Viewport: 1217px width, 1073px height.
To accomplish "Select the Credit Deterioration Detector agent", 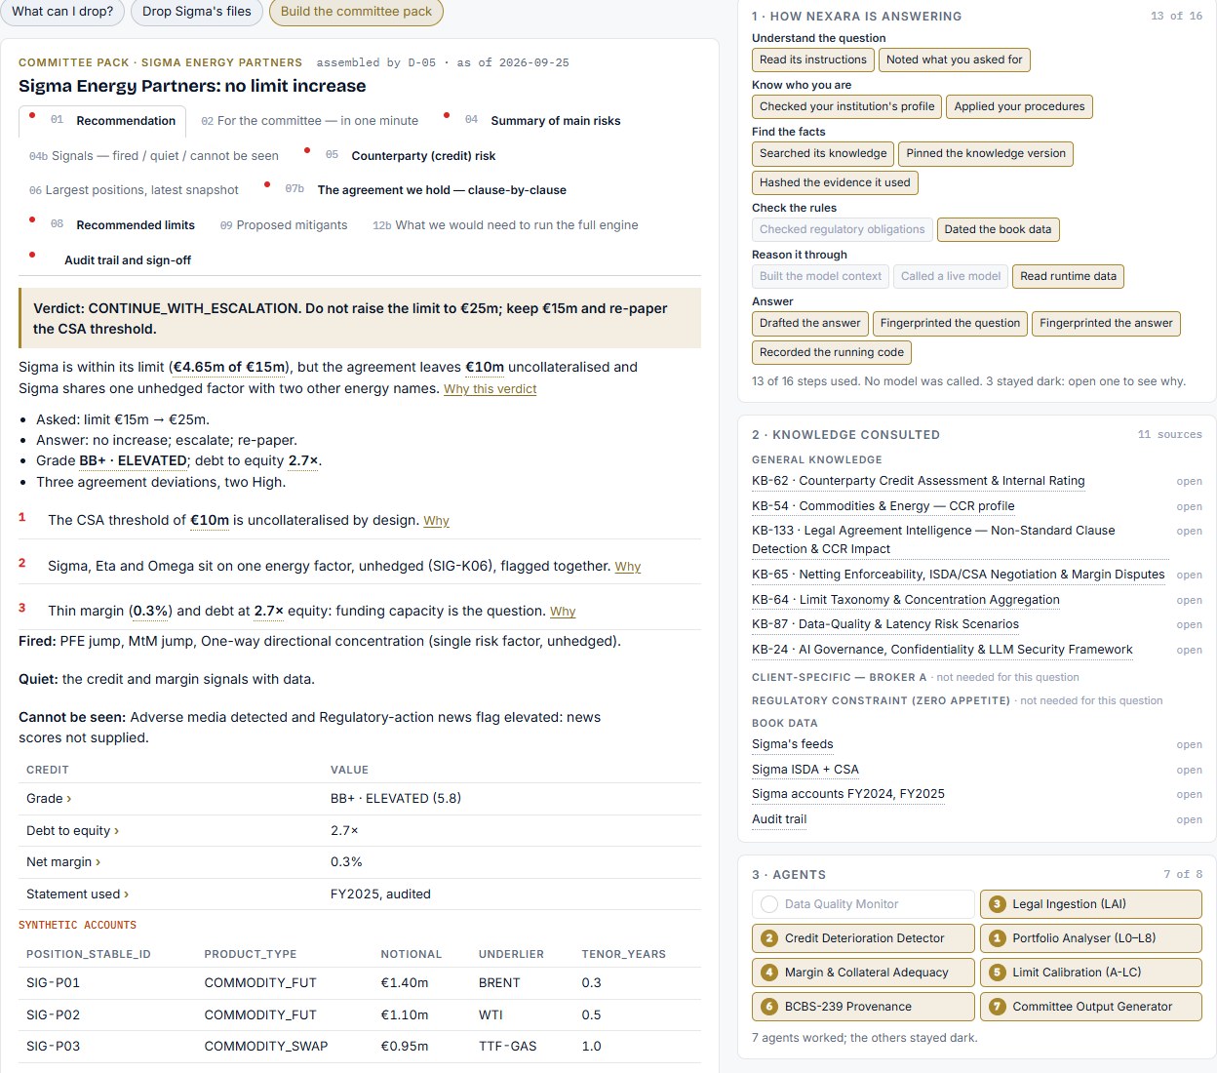I will pyautogui.click(x=863, y=938).
